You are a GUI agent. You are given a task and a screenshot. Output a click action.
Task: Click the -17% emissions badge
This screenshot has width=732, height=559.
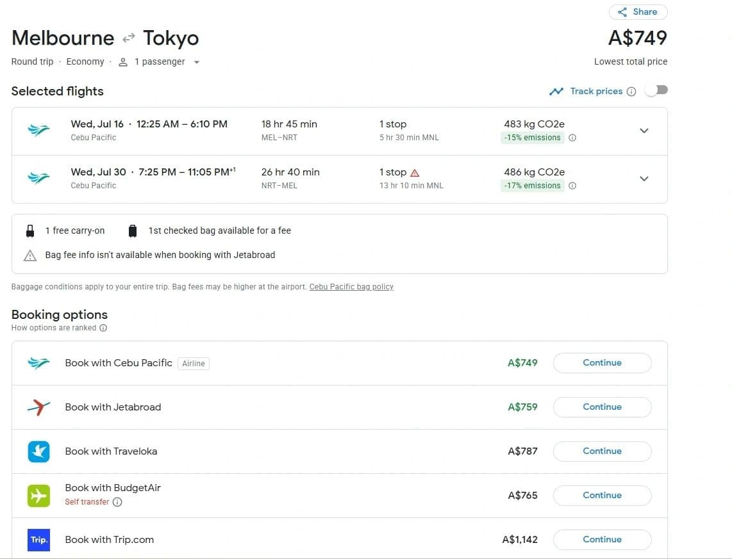pos(532,186)
